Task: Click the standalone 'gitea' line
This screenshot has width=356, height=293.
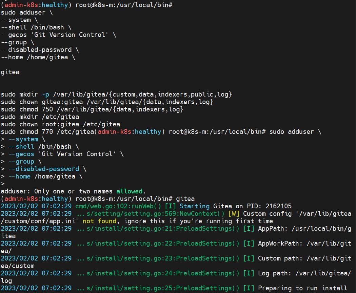Action: pyautogui.click(x=10, y=72)
